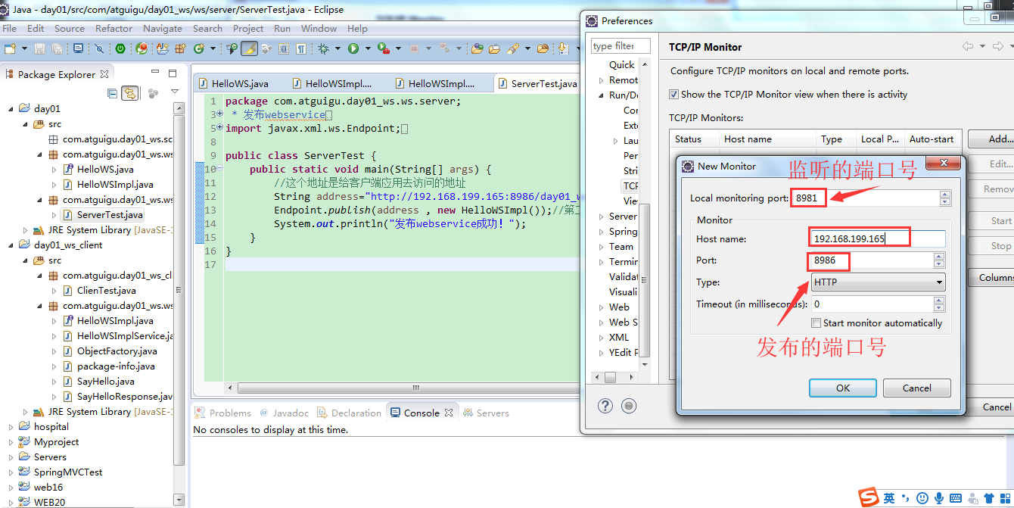Open the Navigate menu

[x=163, y=28]
